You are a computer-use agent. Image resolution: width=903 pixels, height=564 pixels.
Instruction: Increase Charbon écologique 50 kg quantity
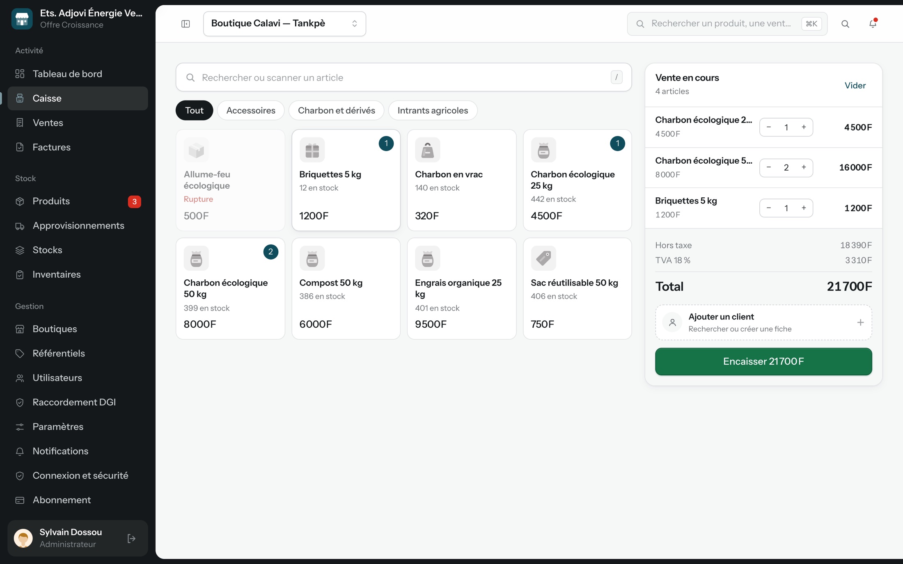(x=804, y=167)
